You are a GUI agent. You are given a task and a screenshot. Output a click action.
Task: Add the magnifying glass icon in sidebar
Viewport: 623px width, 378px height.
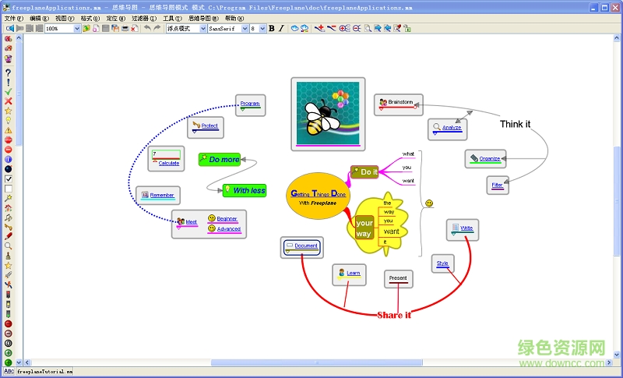point(8,246)
